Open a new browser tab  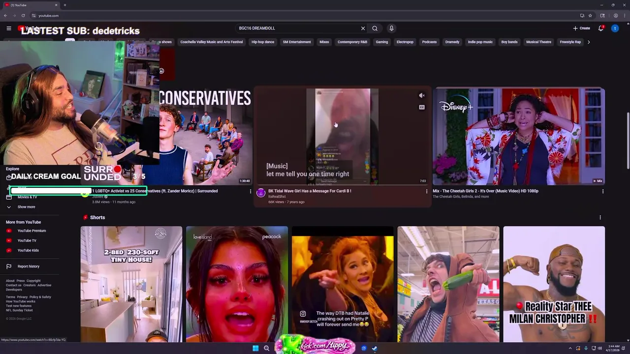pyautogui.click(x=65, y=5)
